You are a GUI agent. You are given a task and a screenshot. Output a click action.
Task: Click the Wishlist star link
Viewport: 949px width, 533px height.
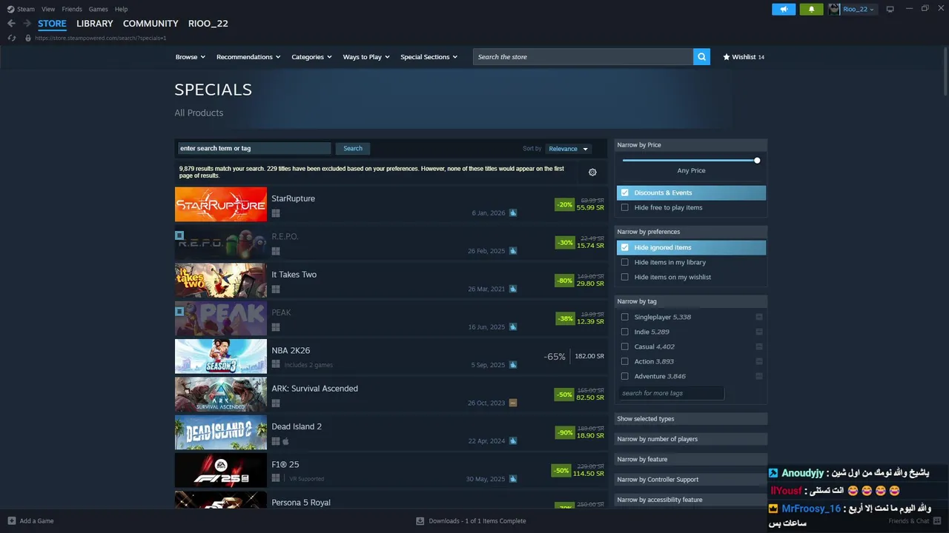click(743, 57)
